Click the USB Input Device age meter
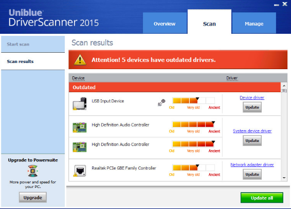291x209 pixels. [x=193, y=100]
